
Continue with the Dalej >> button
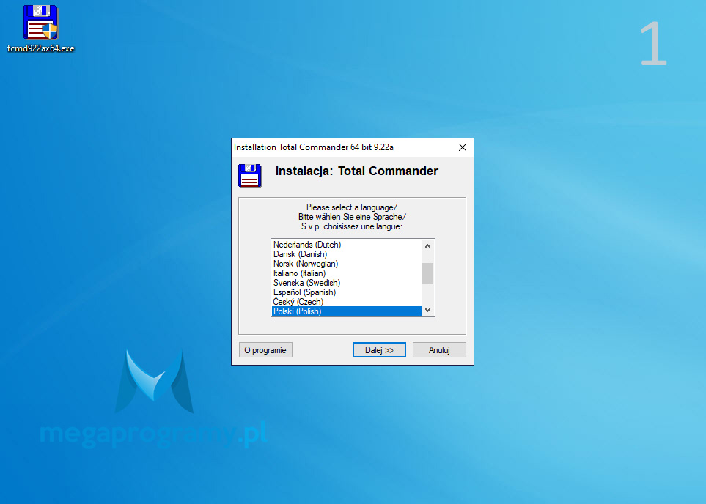click(x=379, y=350)
